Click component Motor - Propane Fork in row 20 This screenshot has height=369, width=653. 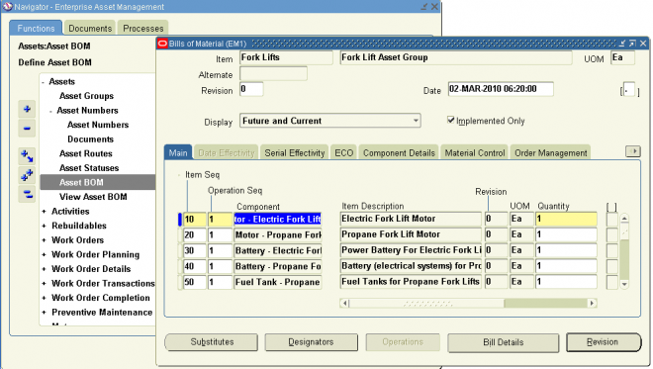(x=278, y=234)
